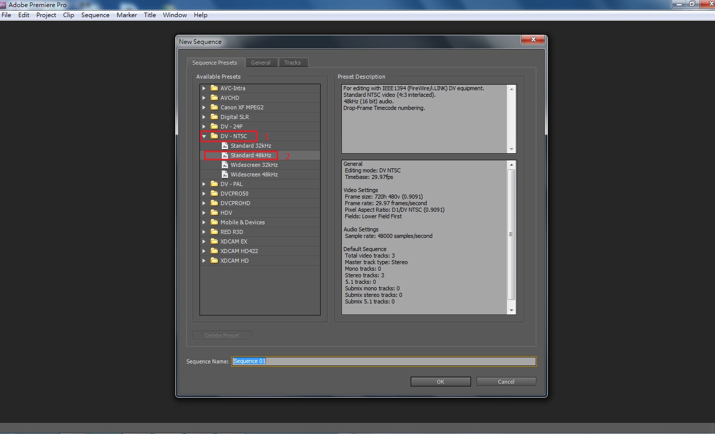
Task: Click the description box scroll-up arrow
Action: 512,89
